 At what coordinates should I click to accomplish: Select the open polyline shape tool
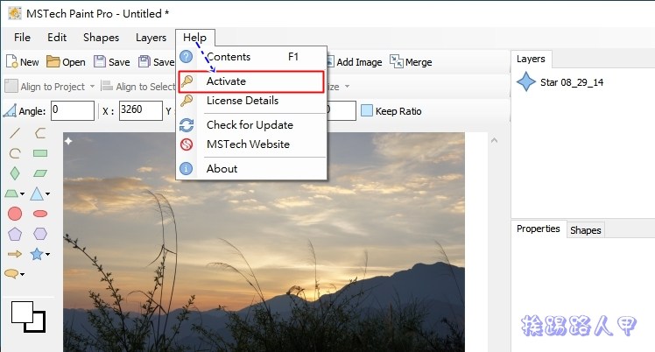(x=40, y=133)
